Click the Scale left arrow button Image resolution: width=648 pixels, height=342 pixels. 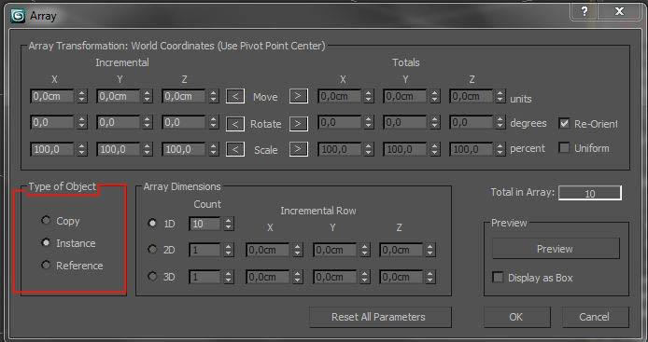point(235,149)
